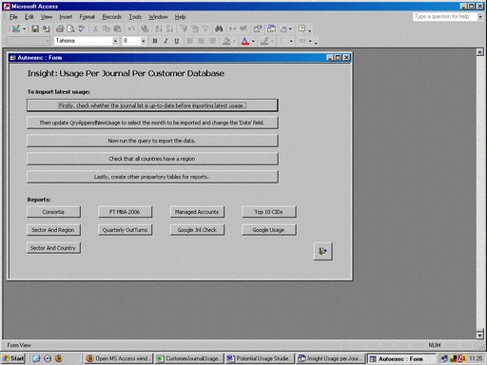The height and width of the screenshot is (365, 487).
Task: Open the Insert menu
Action: coord(66,17)
